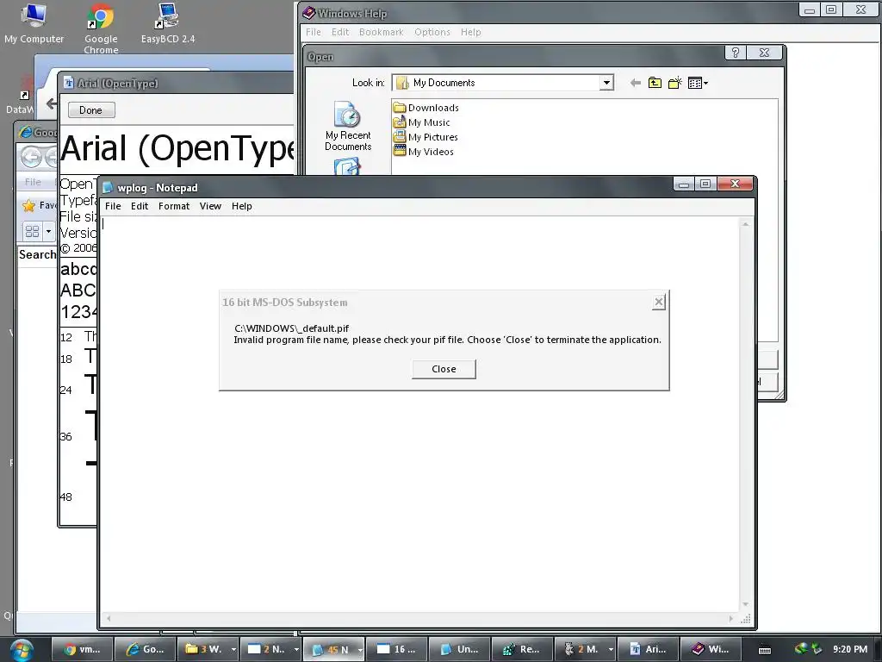Go up one folder level in Open dialog
This screenshot has height=662, width=882.
(655, 84)
